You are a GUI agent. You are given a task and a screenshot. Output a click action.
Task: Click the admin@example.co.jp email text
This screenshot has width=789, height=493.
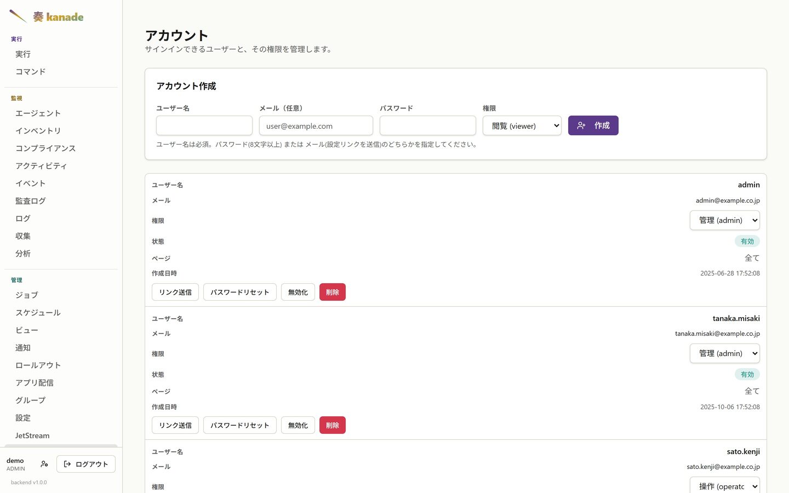pyautogui.click(x=728, y=200)
